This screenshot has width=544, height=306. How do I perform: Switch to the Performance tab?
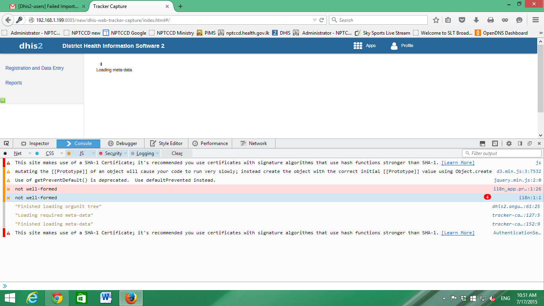(210, 143)
